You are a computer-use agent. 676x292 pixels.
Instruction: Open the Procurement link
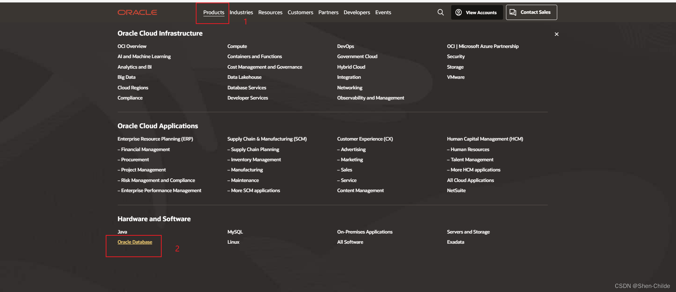(x=133, y=159)
